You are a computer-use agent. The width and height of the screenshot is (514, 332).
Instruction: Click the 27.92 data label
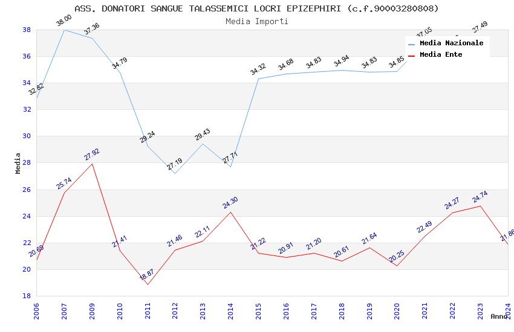click(x=91, y=155)
